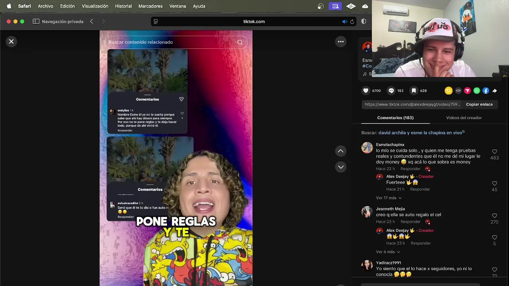
Task: Like Esmelachapina's comment with 483 likes
Action: coord(495,152)
